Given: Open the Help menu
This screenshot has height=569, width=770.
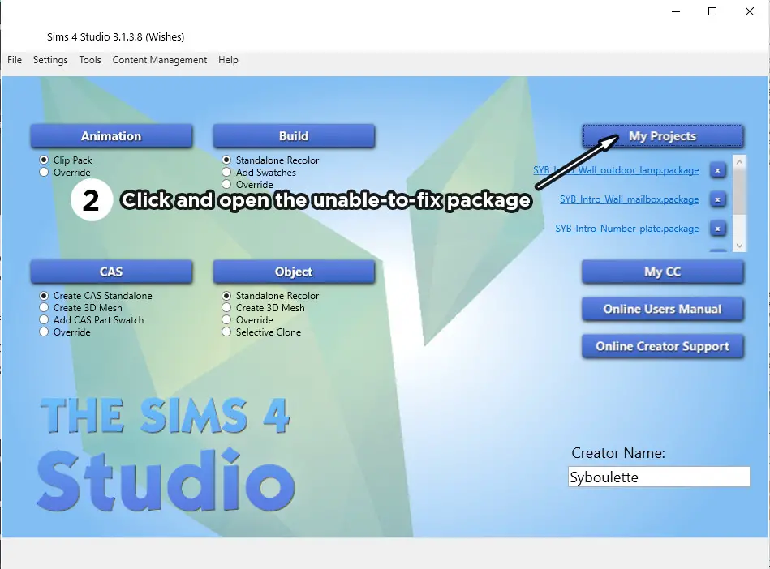Looking at the screenshot, I should [x=228, y=60].
